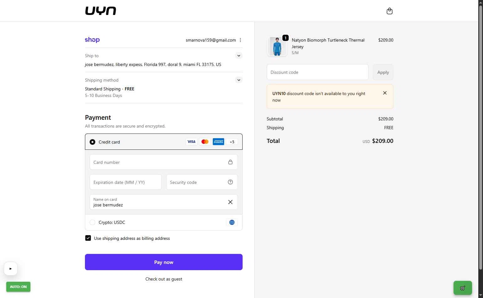The width and height of the screenshot is (483, 298).
Task: Click the quantity badge on product image
Action: [x=286, y=38]
